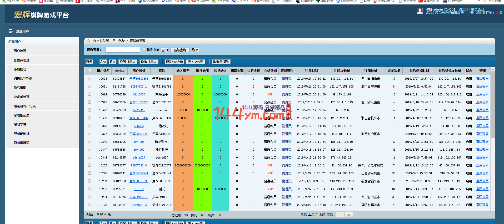This screenshot has height=224, width=504.
Task: Toggle the select-all checkbox in table header
Action: point(90,71)
